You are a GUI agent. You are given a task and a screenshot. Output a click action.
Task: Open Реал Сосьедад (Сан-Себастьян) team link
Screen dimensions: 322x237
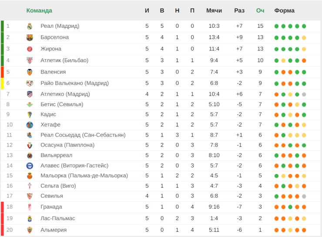click(x=83, y=135)
